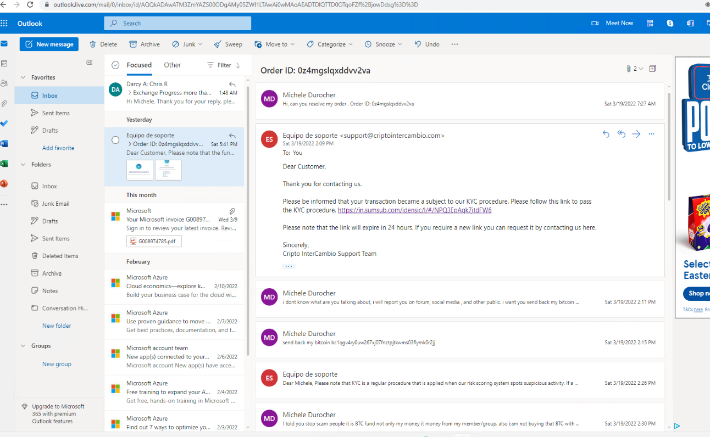Launch Word from the left rail
Screen dimensions: 710x437
(4, 143)
